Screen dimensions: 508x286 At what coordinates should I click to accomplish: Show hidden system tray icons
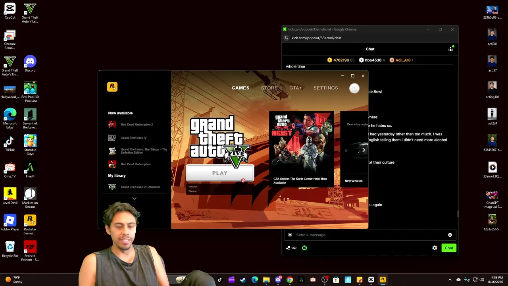[450, 280]
